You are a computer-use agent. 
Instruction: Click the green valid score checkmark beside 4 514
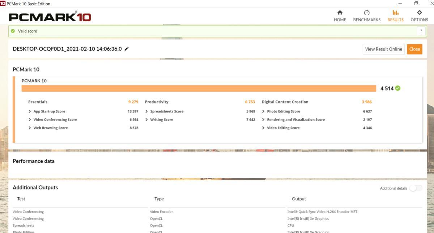pyautogui.click(x=398, y=88)
